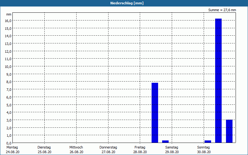Select the Friday bar near 7.8 mm
This screenshot has width=248, height=155.
tap(155, 113)
